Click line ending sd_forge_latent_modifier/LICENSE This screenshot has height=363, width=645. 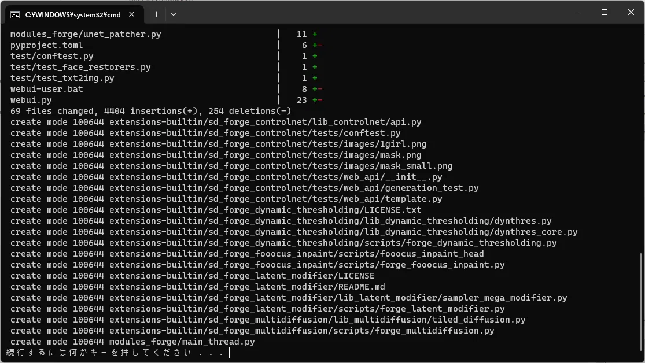coord(193,276)
